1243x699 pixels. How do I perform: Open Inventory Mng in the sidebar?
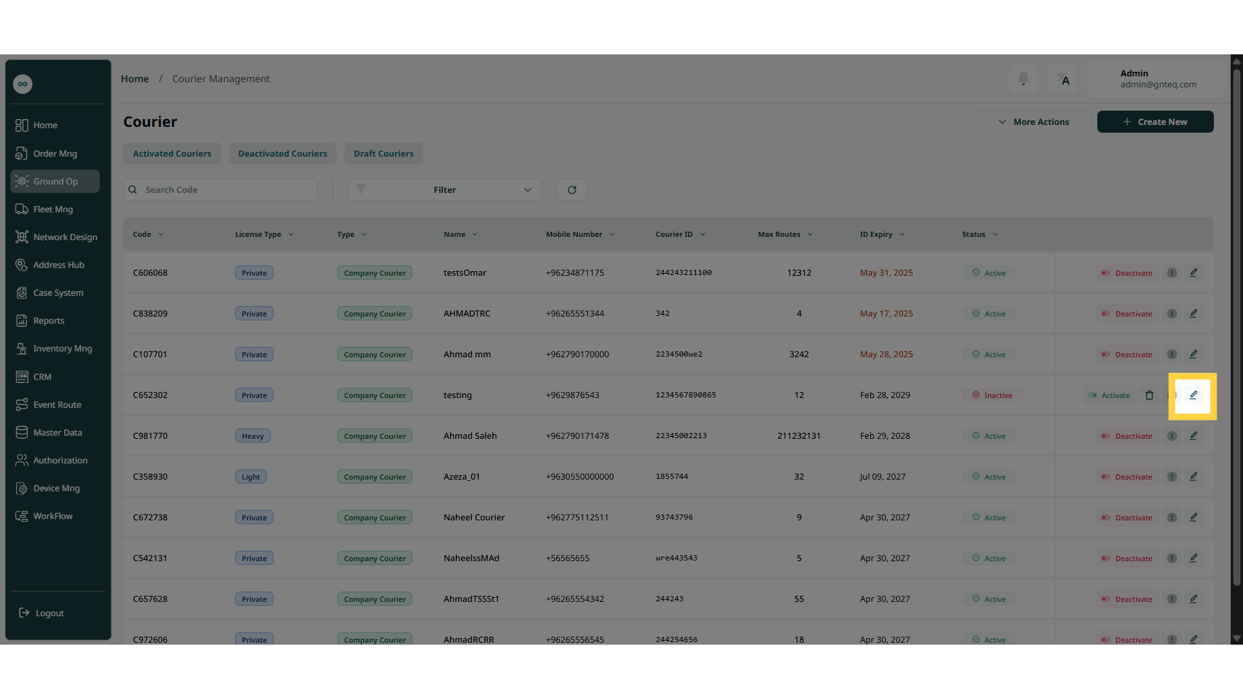coord(55,348)
